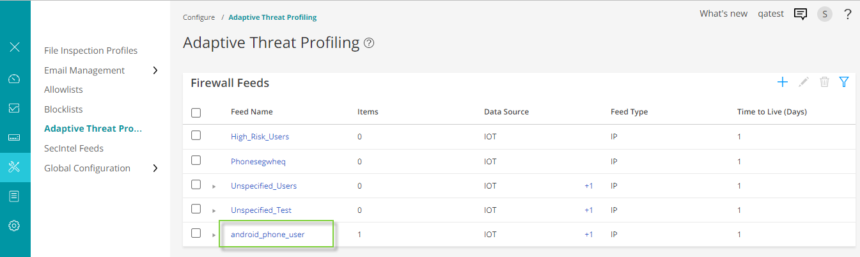Click the Feed Name column header

click(x=251, y=112)
